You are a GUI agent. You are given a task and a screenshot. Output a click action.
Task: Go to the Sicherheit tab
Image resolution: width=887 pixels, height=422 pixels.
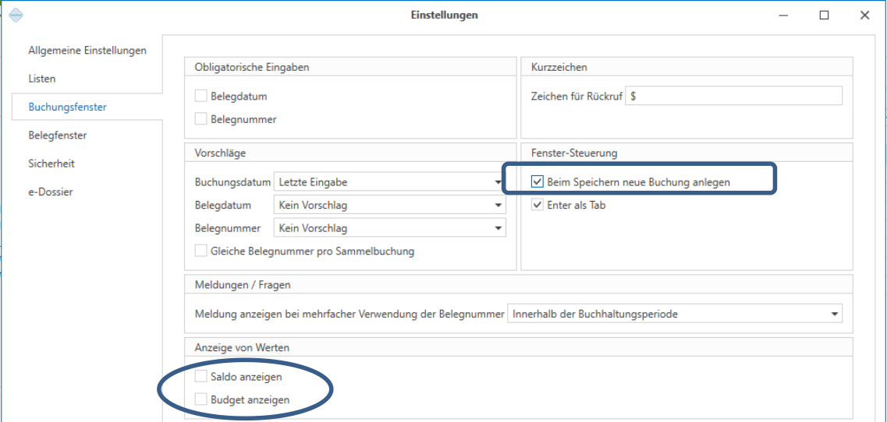(x=51, y=164)
